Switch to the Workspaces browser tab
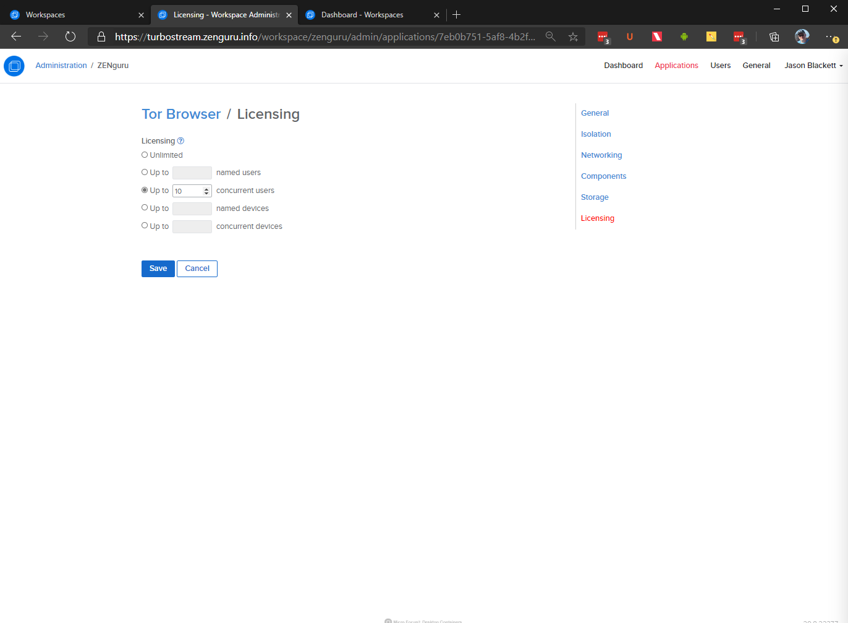 click(x=75, y=15)
